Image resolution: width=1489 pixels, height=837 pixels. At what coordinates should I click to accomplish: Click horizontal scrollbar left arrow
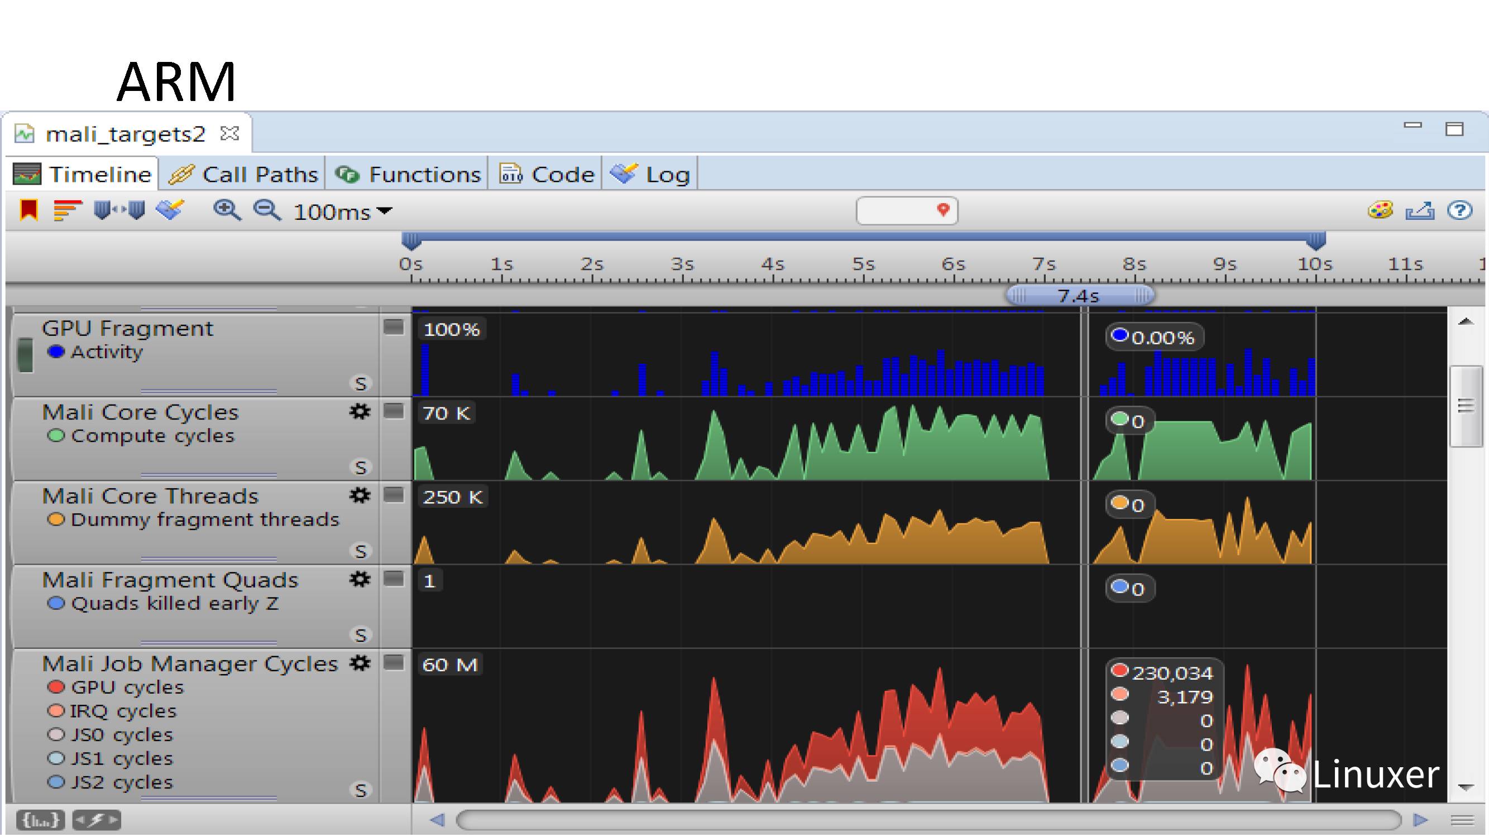[x=438, y=820]
